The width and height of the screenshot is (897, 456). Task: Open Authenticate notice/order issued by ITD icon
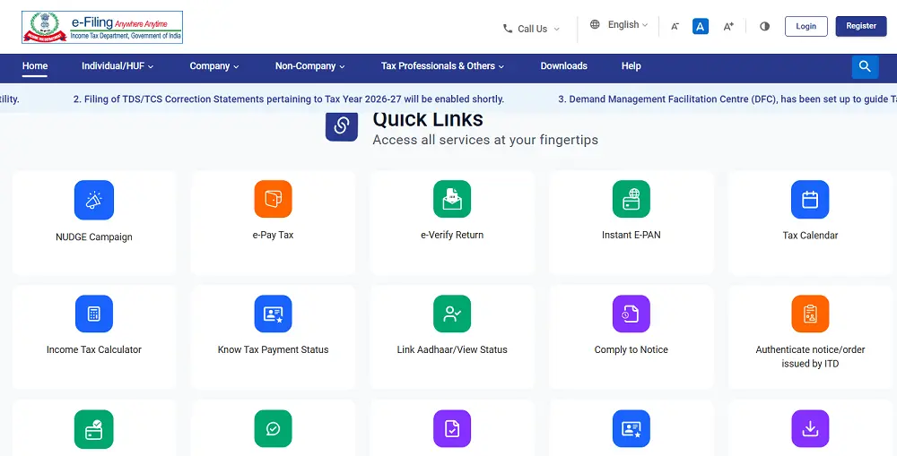click(810, 314)
